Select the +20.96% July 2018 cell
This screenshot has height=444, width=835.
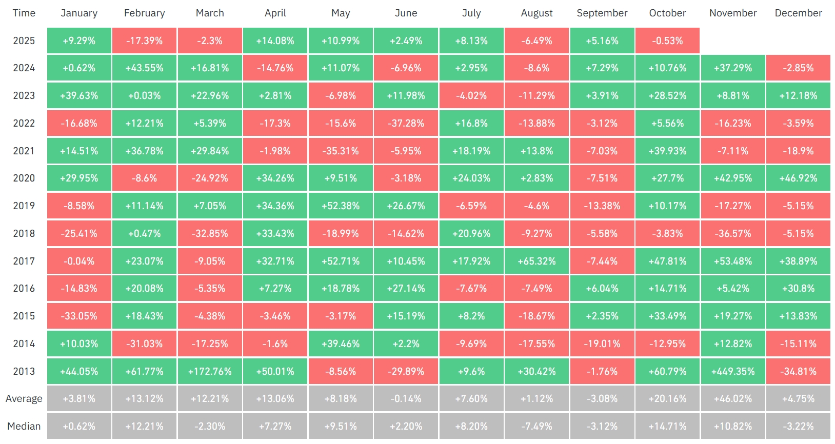point(471,233)
